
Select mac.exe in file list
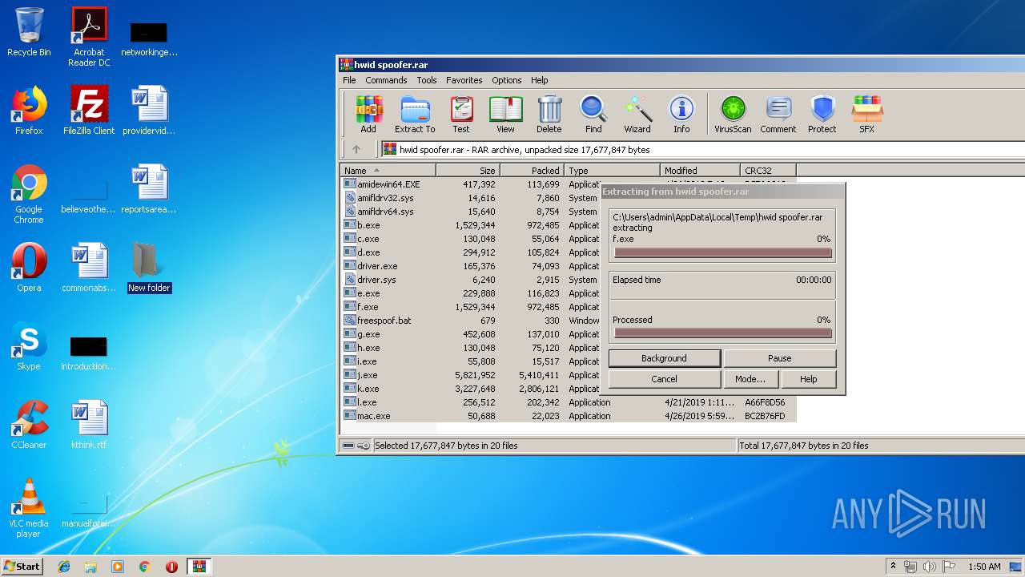(374, 416)
